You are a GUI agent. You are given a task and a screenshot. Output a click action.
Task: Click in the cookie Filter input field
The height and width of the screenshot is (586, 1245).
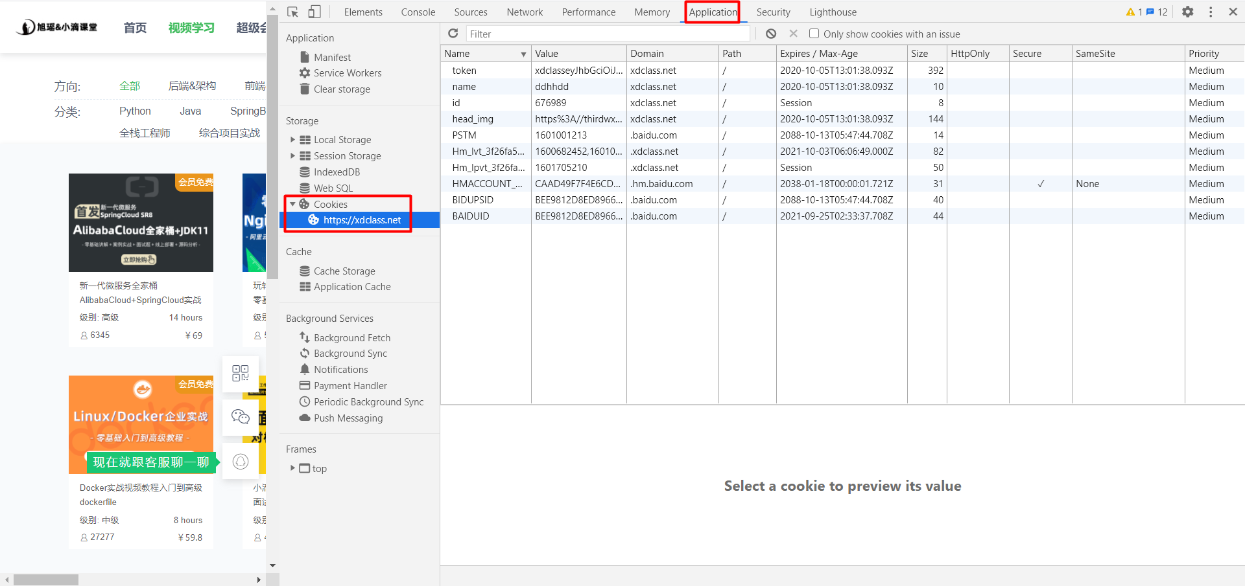click(x=608, y=34)
